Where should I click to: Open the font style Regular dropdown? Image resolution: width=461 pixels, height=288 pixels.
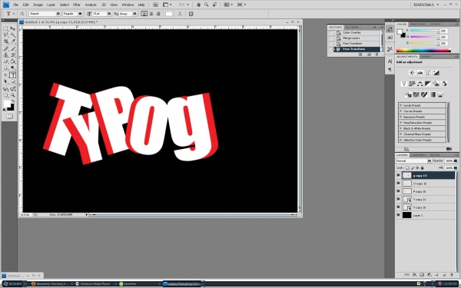pyautogui.click(x=80, y=14)
